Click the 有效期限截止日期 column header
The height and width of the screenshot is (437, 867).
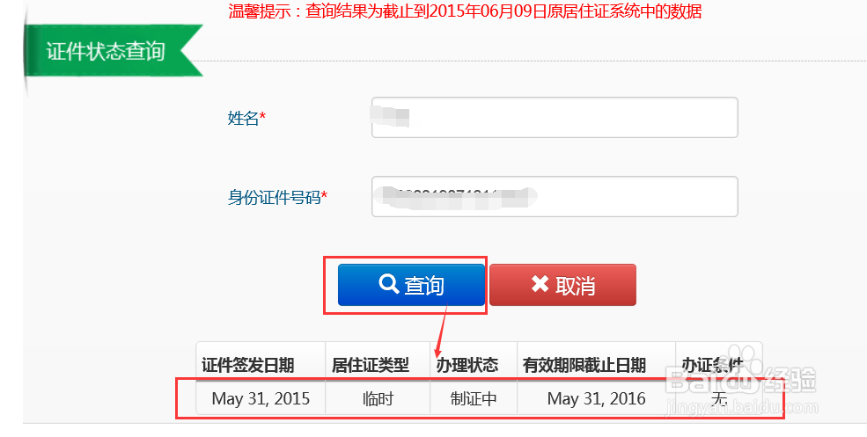point(584,365)
